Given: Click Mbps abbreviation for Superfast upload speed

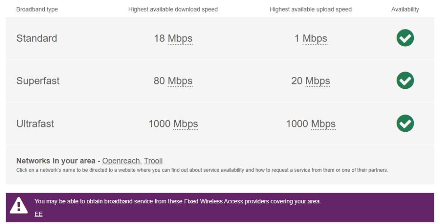Looking at the screenshot, I should point(318,81).
